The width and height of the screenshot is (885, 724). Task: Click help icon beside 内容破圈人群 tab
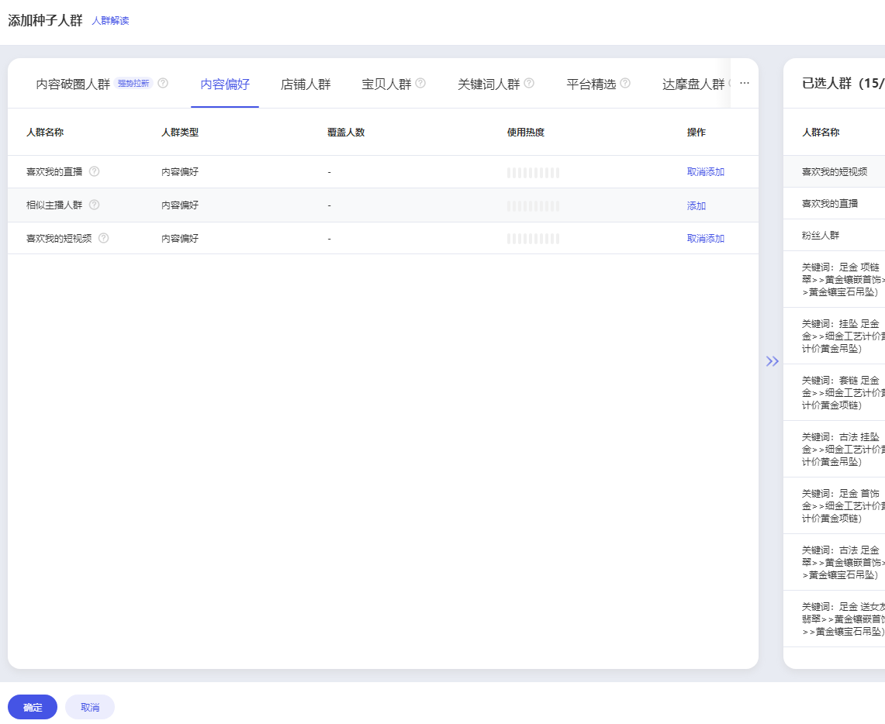(163, 84)
